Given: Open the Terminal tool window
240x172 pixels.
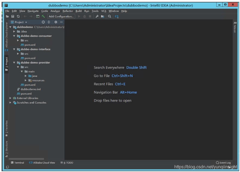Looking at the screenshot, I should point(17,163).
